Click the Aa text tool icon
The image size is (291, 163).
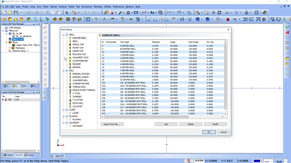(152, 13)
